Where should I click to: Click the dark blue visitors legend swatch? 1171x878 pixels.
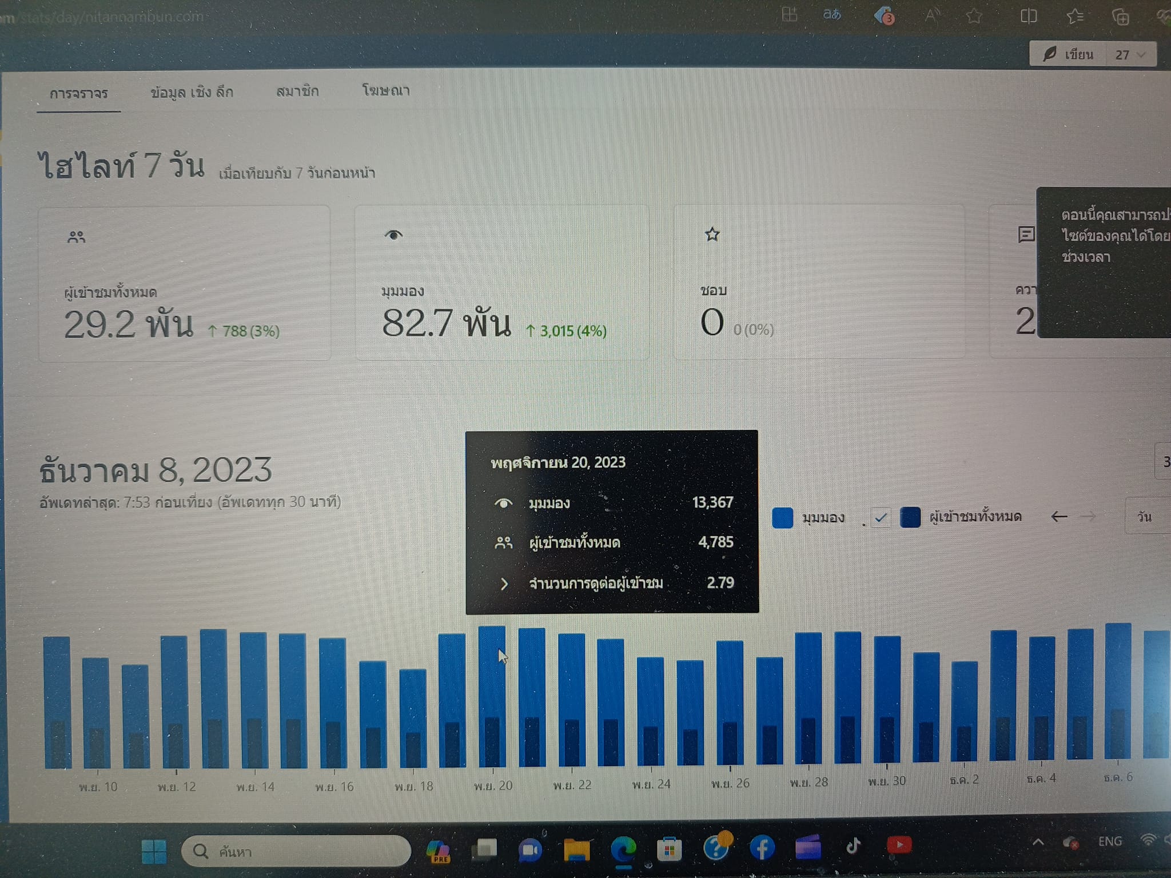910,517
